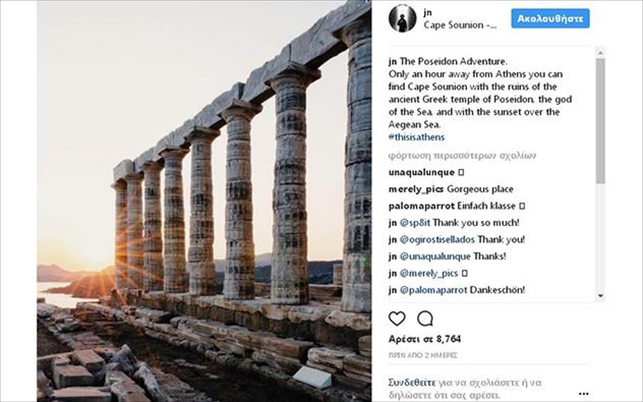Open palomaparrot commenter profile
Image resolution: width=643 pixels, height=402 pixels.
(421, 206)
